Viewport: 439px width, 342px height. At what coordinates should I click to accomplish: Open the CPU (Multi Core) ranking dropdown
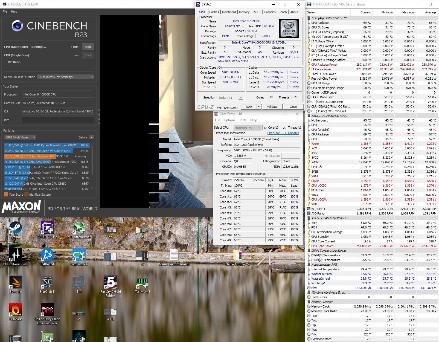[x=20, y=137]
